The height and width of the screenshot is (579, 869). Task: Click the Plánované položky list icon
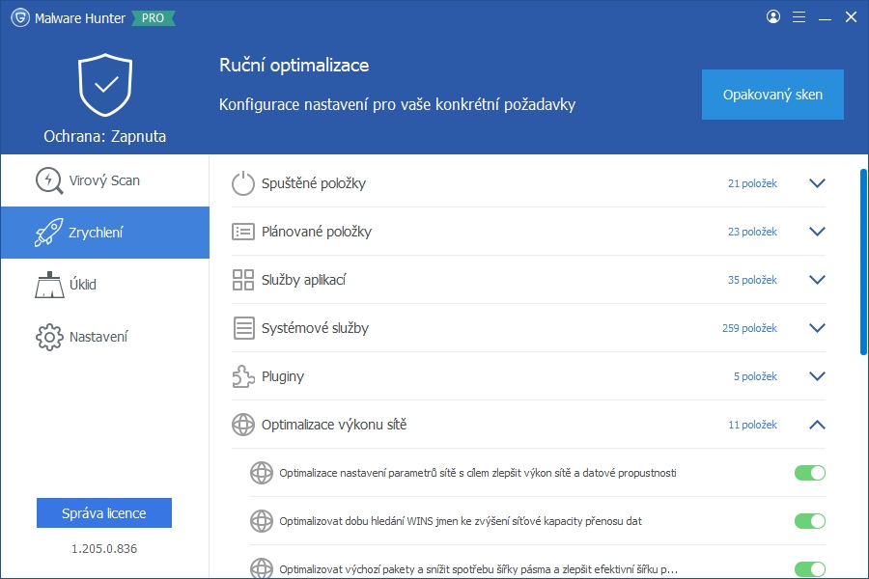243,232
